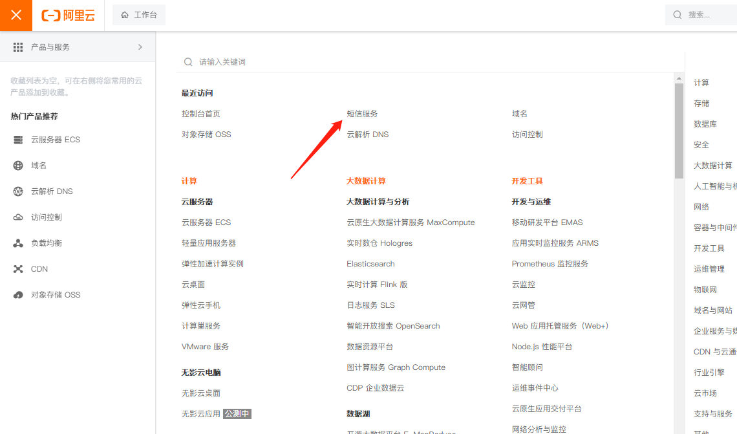Open 云桌面 product link
The height and width of the screenshot is (434, 737).
click(x=193, y=285)
